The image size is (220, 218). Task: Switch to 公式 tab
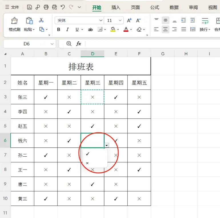coord(155,7)
